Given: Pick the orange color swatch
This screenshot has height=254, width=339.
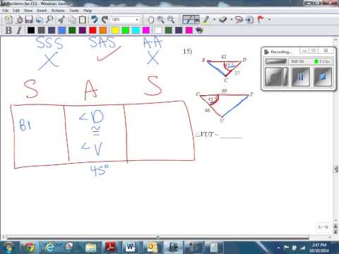Looking at the screenshot, I should (103, 30).
